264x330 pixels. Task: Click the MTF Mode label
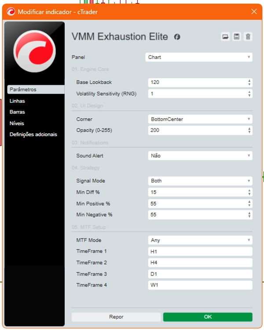point(89,240)
